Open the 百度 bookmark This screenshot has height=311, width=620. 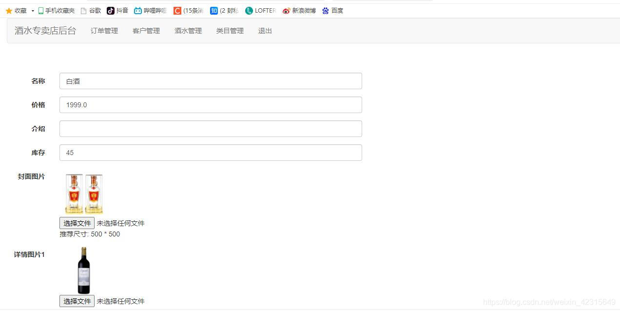pos(332,11)
